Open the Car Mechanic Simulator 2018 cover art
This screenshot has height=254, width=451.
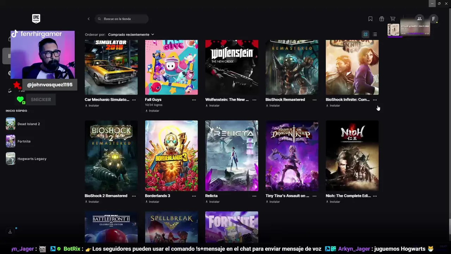111,67
